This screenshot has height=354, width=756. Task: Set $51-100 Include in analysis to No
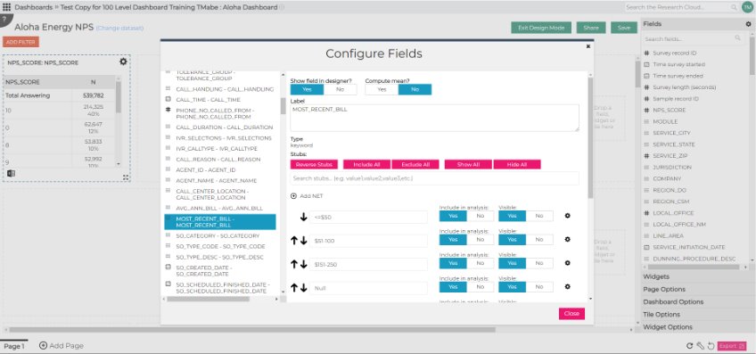pyautogui.click(x=481, y=240)
